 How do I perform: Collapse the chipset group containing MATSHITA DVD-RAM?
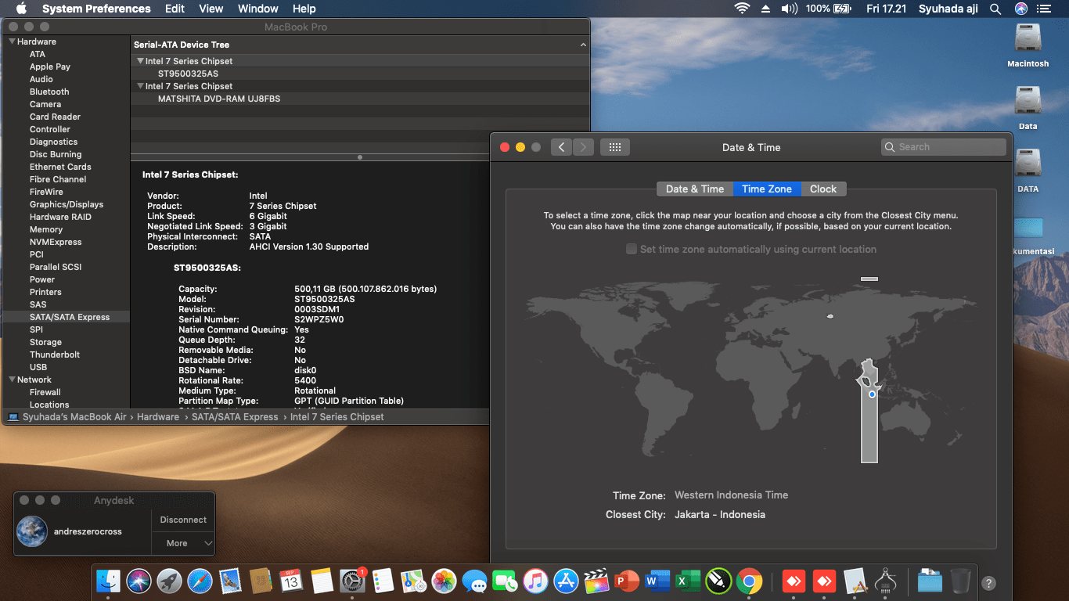click(139, 86)
